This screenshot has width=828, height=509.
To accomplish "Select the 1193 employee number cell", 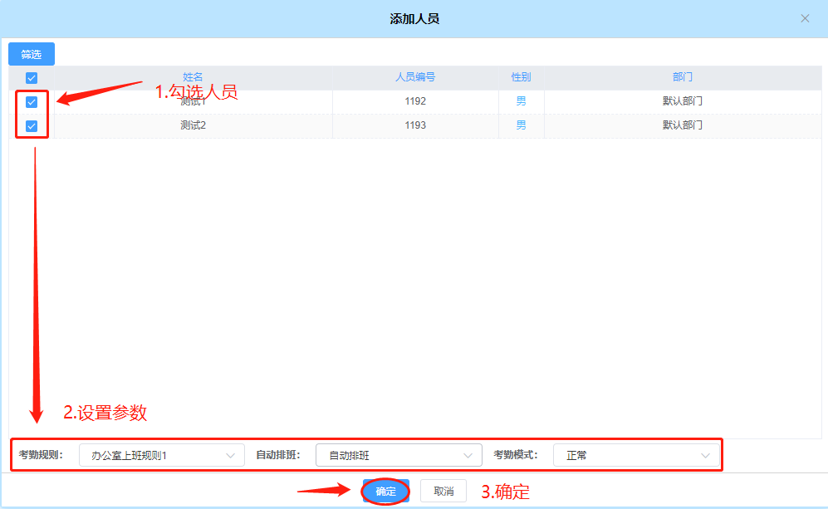I will [x=415, y=125].
